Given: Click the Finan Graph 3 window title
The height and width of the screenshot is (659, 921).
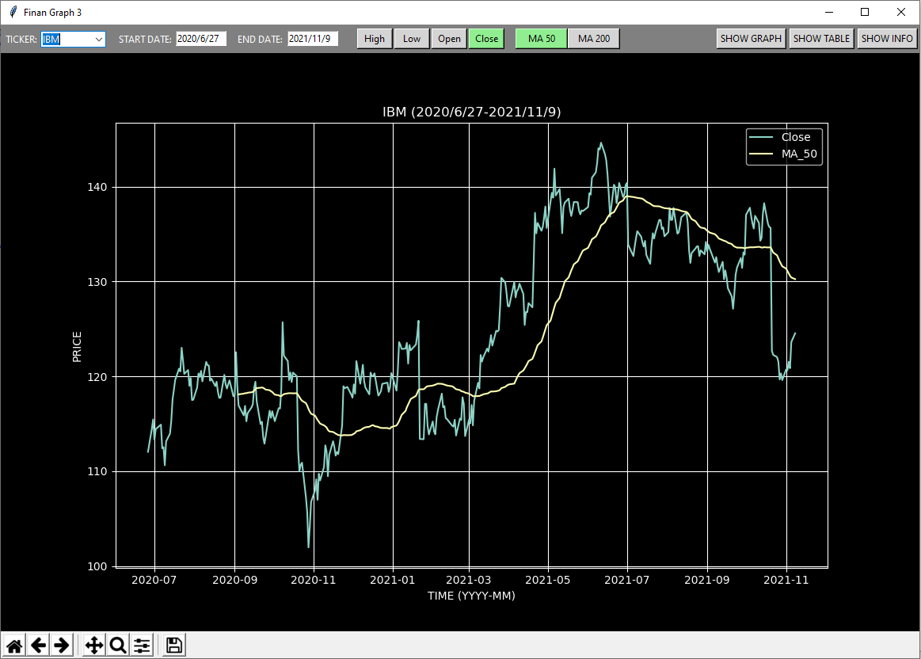Looking at the screenshot, I should coord(53,13).
